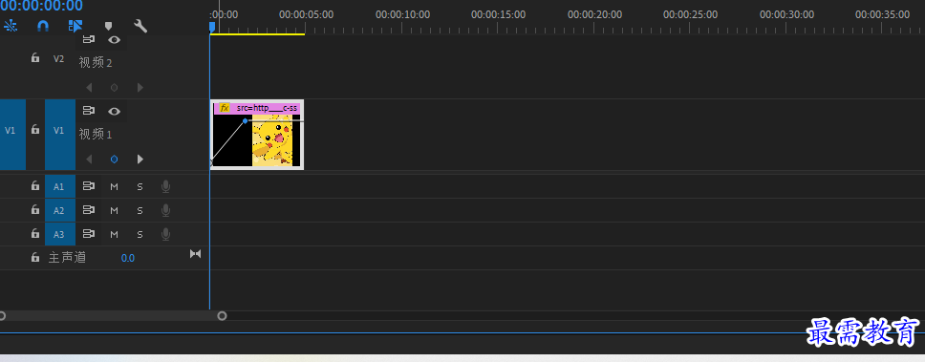The height and width of the screenshot is (362, 925).
Task: Select the 视频 1 track name
Action: click(96, 135)
